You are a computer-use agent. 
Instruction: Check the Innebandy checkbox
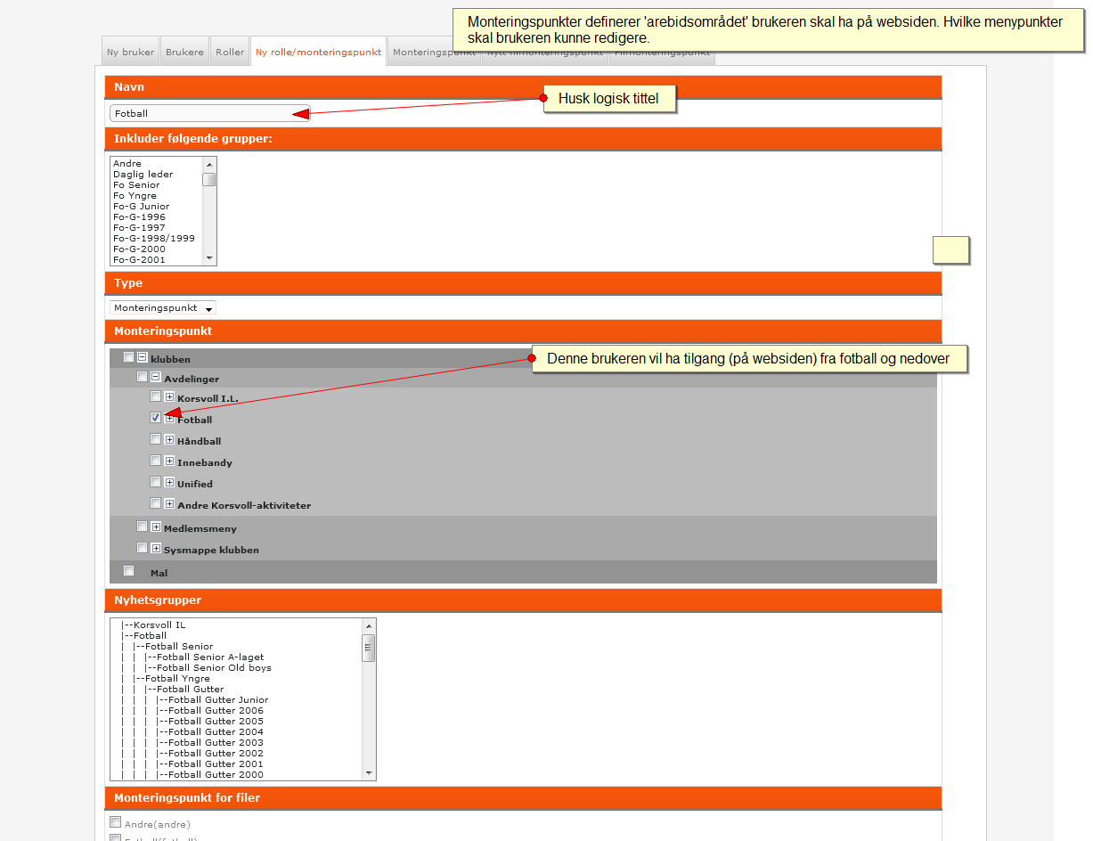(156, 460)
